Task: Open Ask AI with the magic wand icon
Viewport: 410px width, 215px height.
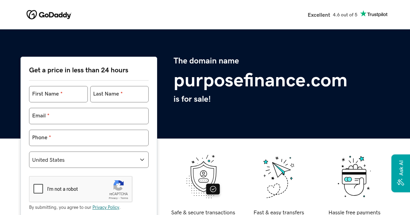Action: [x=400, y=182]
